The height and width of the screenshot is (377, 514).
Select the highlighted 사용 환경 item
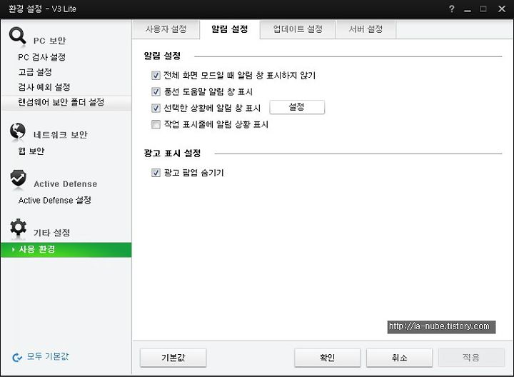pyautogui.click(x=66, y=250)
